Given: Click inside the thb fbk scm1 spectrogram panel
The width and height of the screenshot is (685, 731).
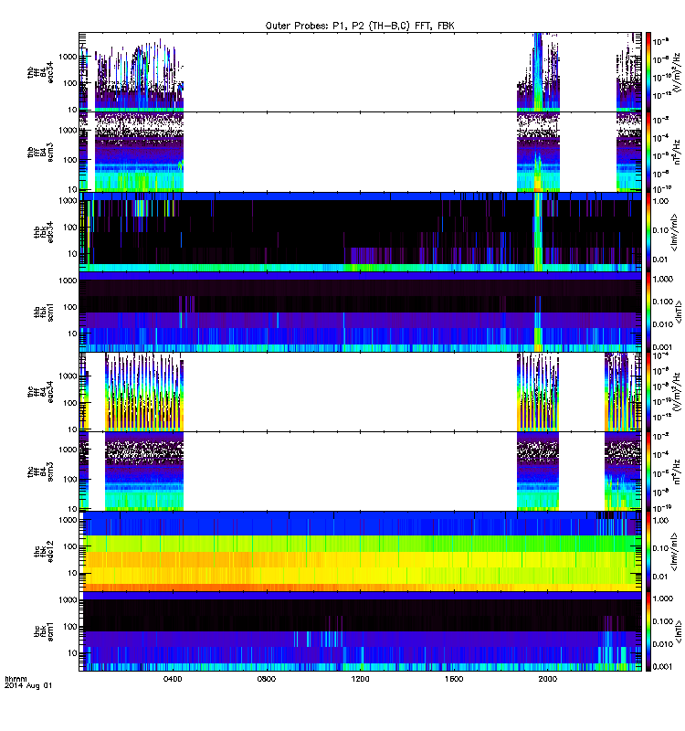Looking at the screenshot, I should [x=360, y=312].
